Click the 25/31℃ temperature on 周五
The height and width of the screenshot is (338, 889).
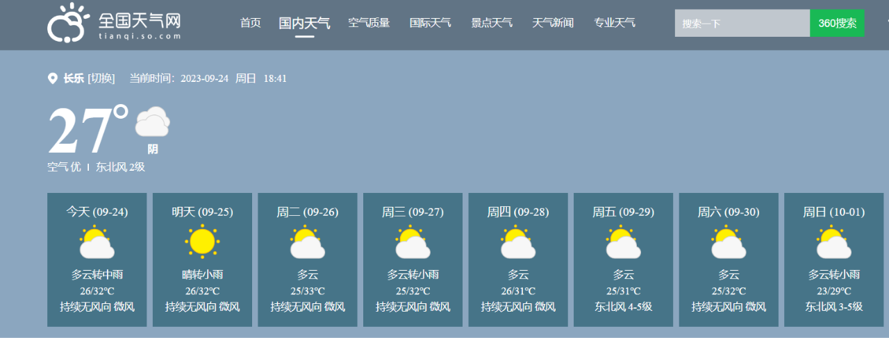pyautogui.click(x=624, y=291)
